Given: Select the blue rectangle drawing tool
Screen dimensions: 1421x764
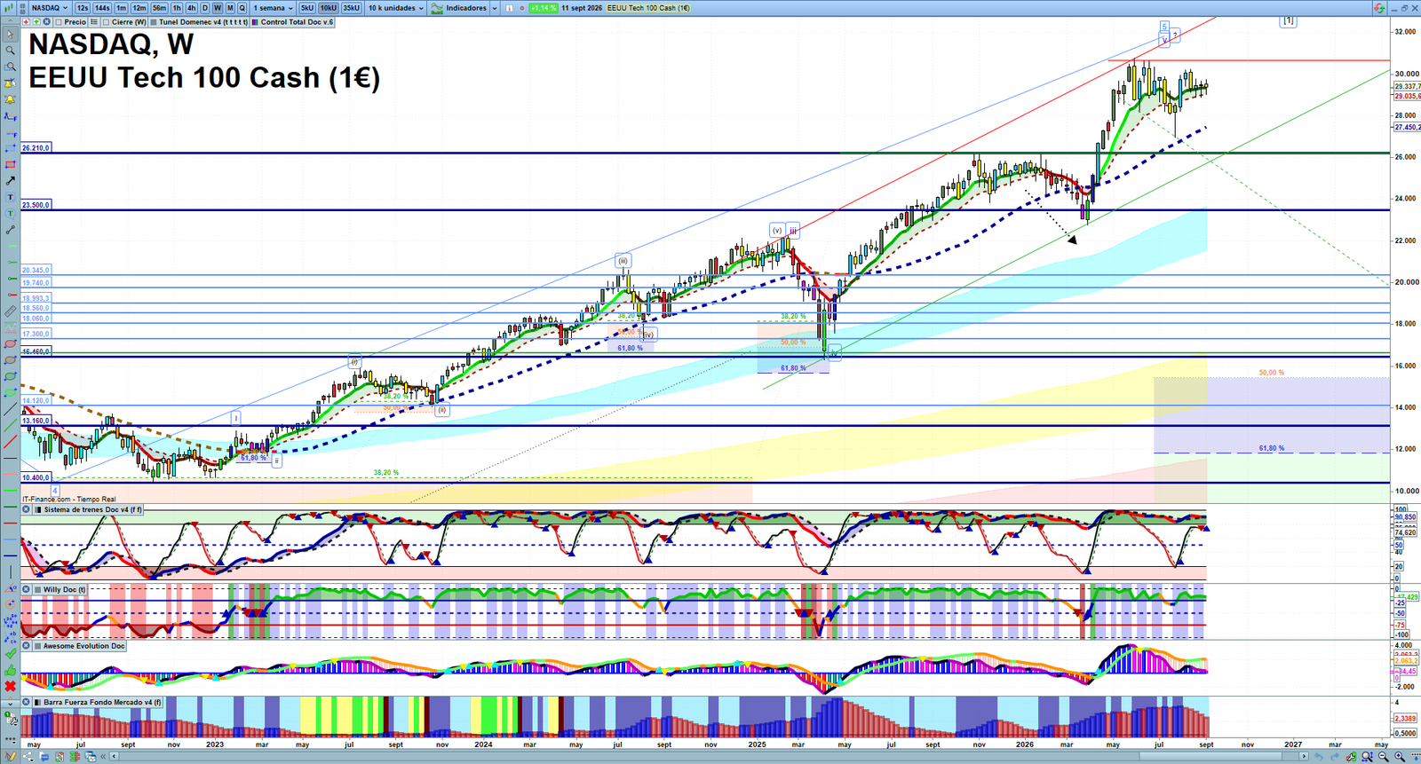Looking at the screenshot, I should [x=10, y=148].
